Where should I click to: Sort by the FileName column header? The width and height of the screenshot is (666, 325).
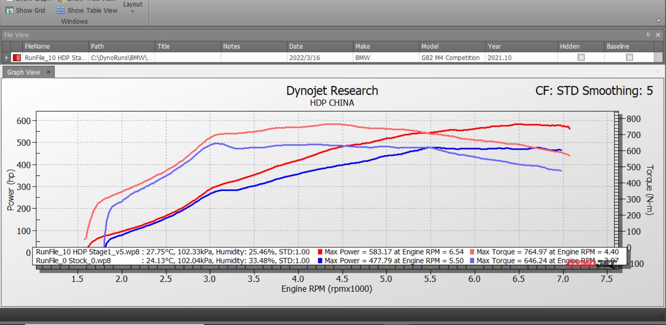point(55,47)
